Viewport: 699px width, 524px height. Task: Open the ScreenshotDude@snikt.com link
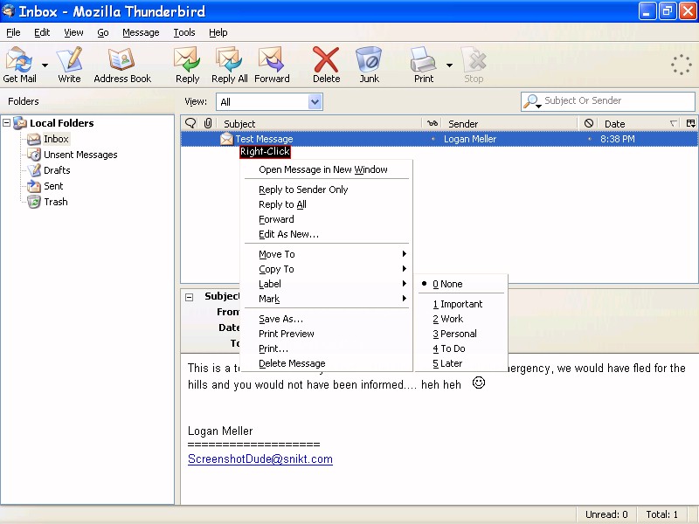[x=260, y=459]
